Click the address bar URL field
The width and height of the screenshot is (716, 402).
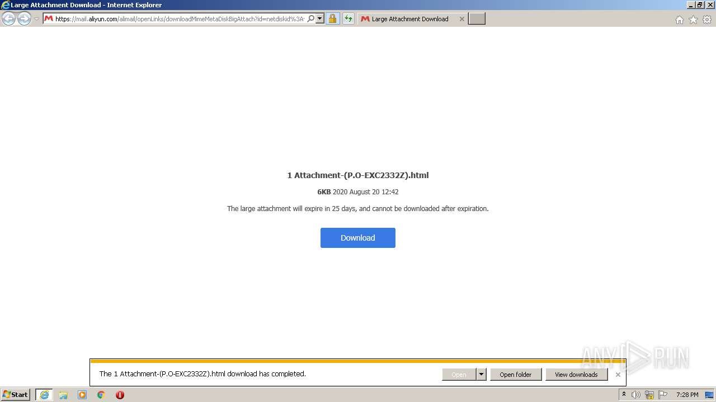[179, 19]
